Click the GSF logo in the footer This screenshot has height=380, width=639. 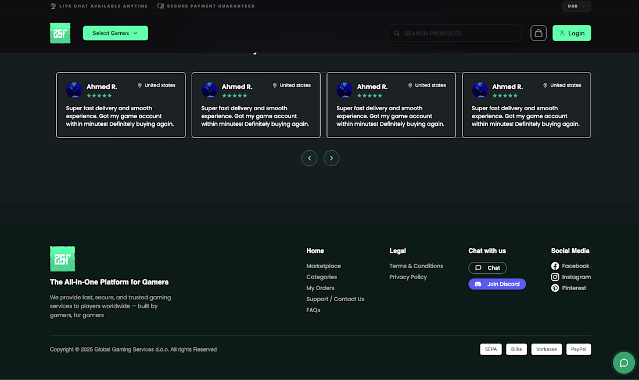click(62, 259)
